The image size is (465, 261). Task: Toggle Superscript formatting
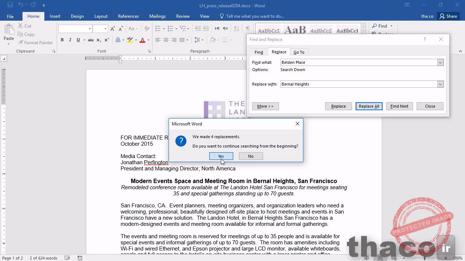point(107,40)
